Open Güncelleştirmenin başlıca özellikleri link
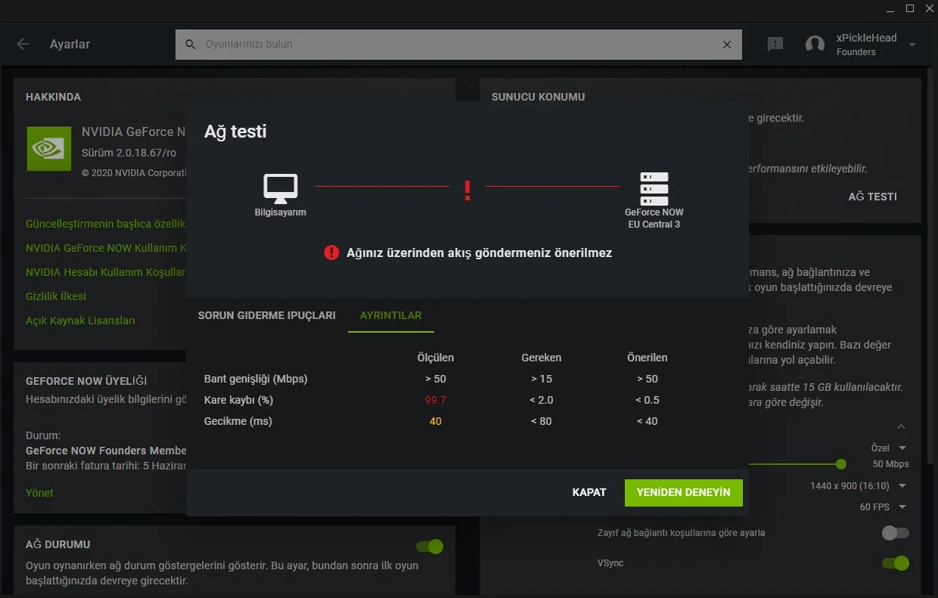The height and width of the screenshot is (598, 938). coord(106,224)
